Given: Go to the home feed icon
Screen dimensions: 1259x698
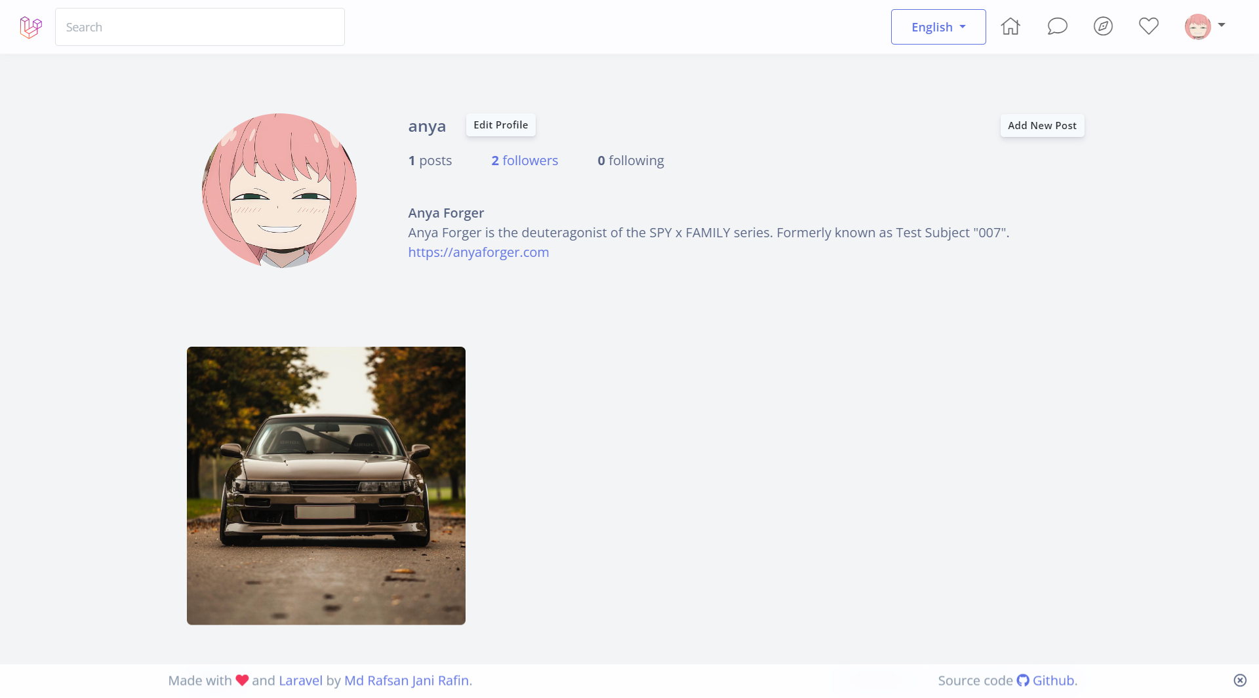Looking at the screenshot, I should click(1010, 26).
